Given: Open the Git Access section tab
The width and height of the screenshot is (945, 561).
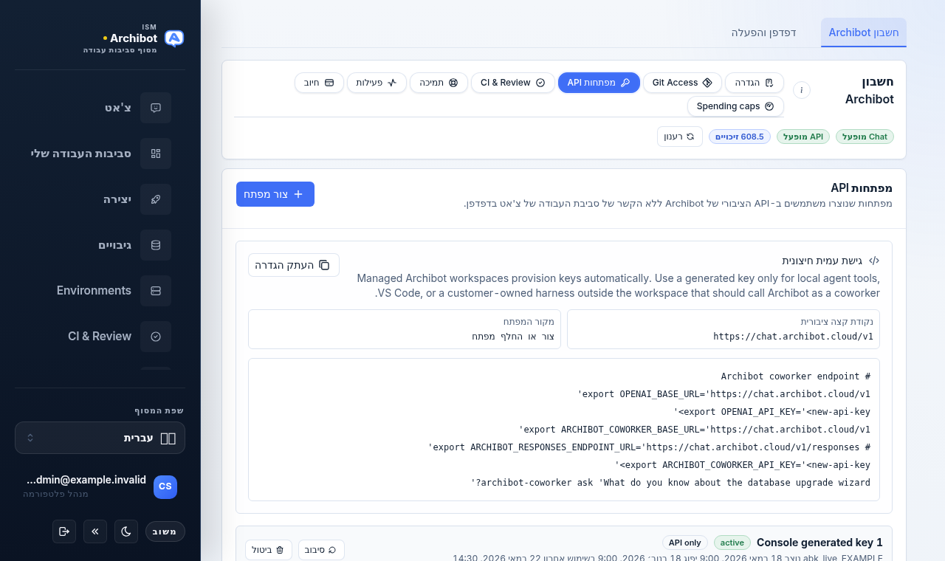Looking at the screenshot, I should coord(682,83).
